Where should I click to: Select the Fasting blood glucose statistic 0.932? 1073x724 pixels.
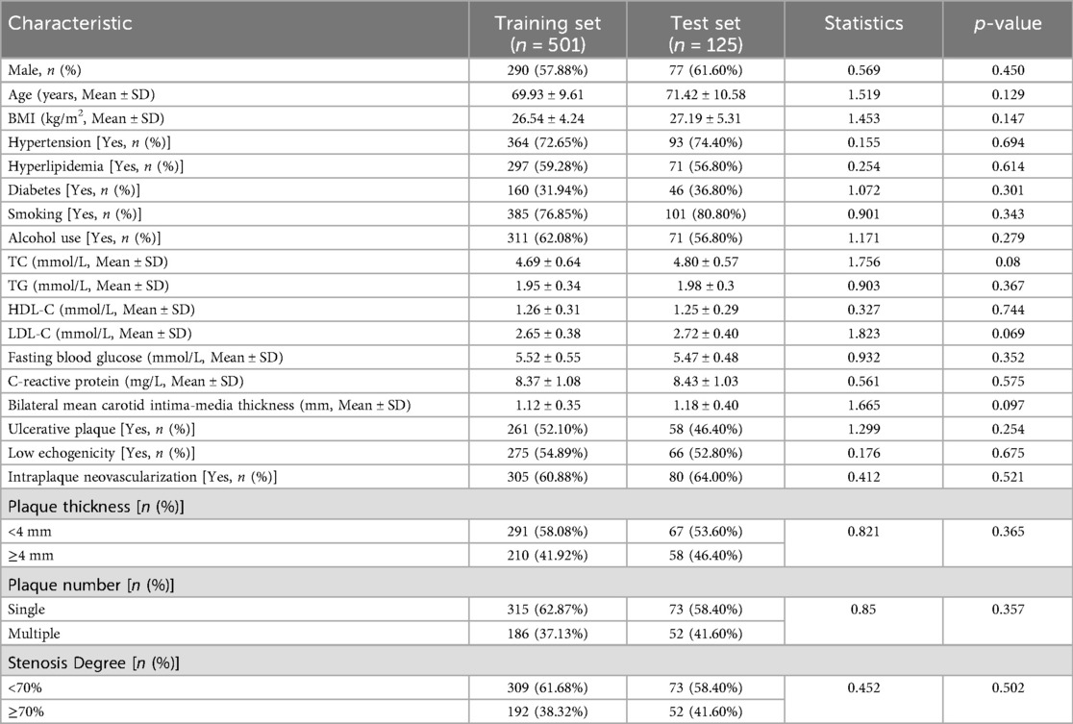pyautogui.click(x=862, y=359)
